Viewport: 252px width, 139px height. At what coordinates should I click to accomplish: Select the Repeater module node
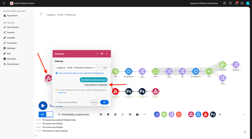point(156,71)
